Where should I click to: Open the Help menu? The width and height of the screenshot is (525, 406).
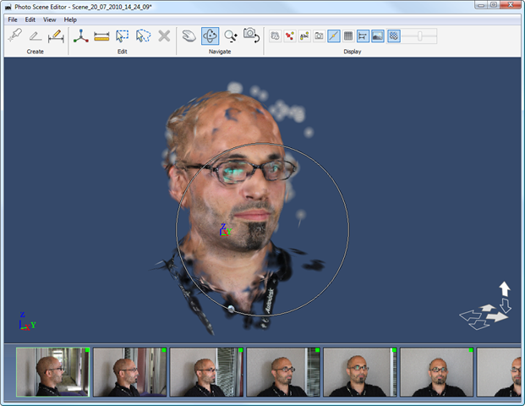click(x=70, y=19)
